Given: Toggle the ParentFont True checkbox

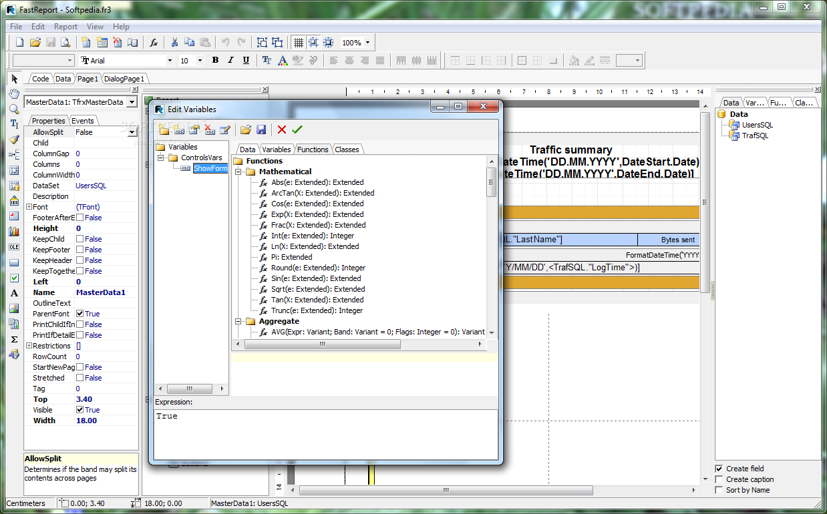Looking at the screenshot, I should (x=80, y=314).
